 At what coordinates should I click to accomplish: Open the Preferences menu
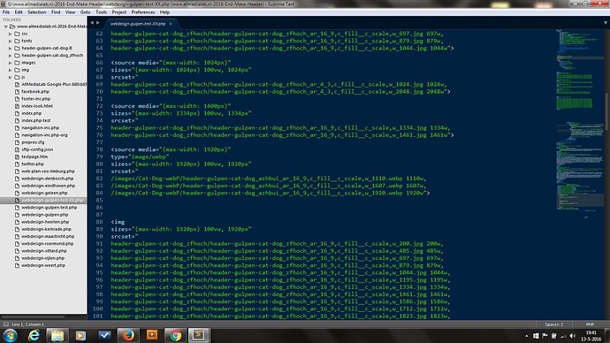pyautogui.click(x=142, y=12)
